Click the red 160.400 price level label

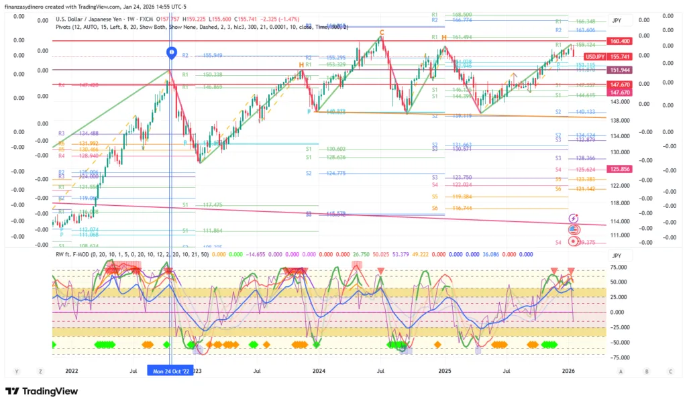pos(619,42)
